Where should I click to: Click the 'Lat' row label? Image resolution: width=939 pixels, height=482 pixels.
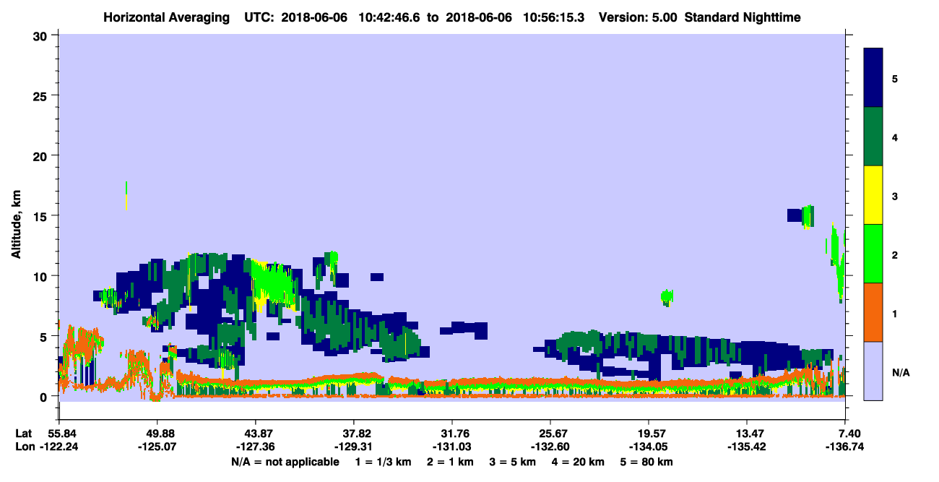pyautogui.click(x=24, y=433)
